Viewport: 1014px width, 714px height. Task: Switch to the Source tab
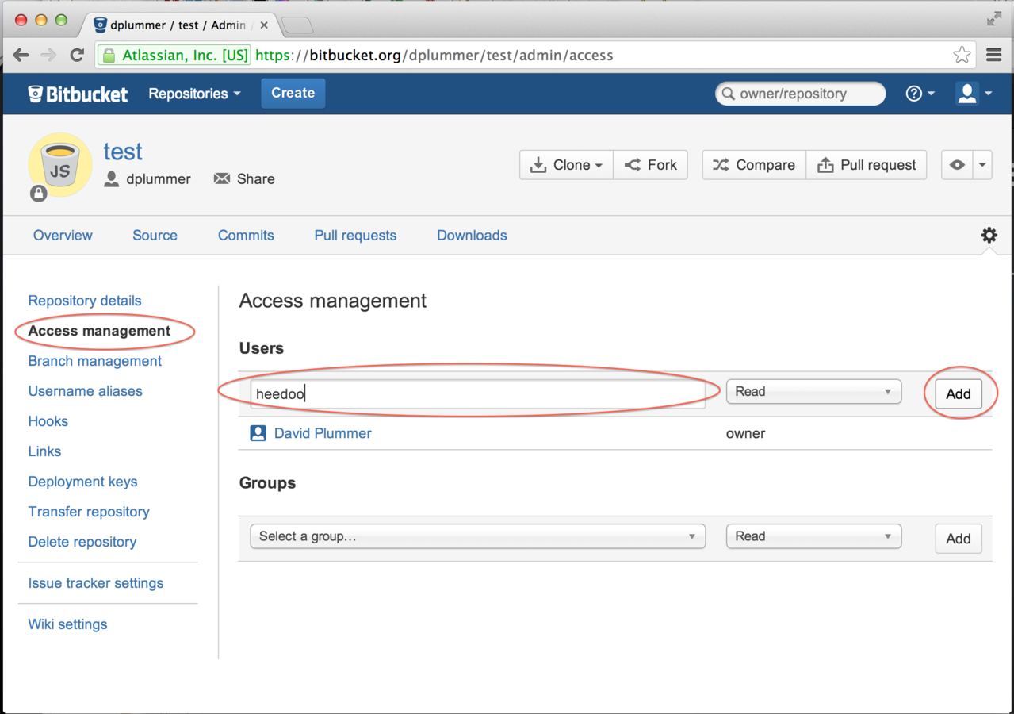[155, 236]
